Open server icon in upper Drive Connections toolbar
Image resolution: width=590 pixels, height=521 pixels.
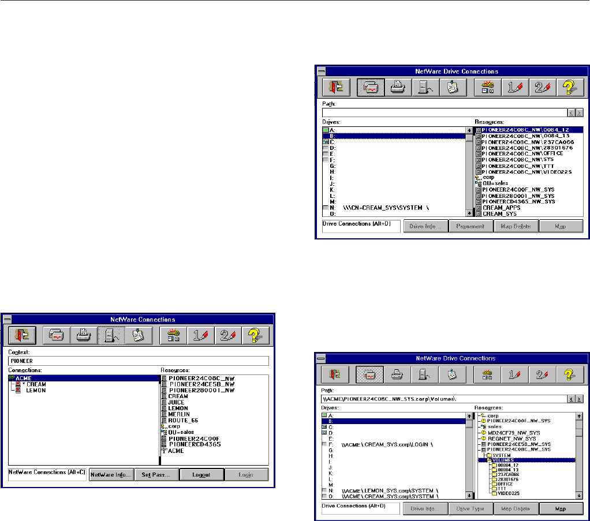[425, 87]
